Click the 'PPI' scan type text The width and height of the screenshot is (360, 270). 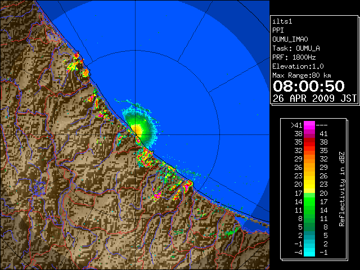tap(278, 30)
